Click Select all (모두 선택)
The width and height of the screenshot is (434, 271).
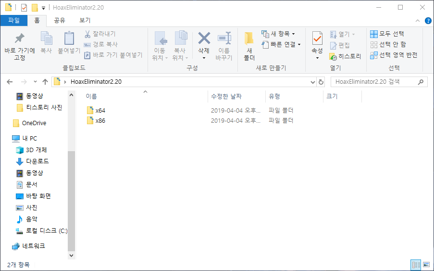tap(387, 34)
